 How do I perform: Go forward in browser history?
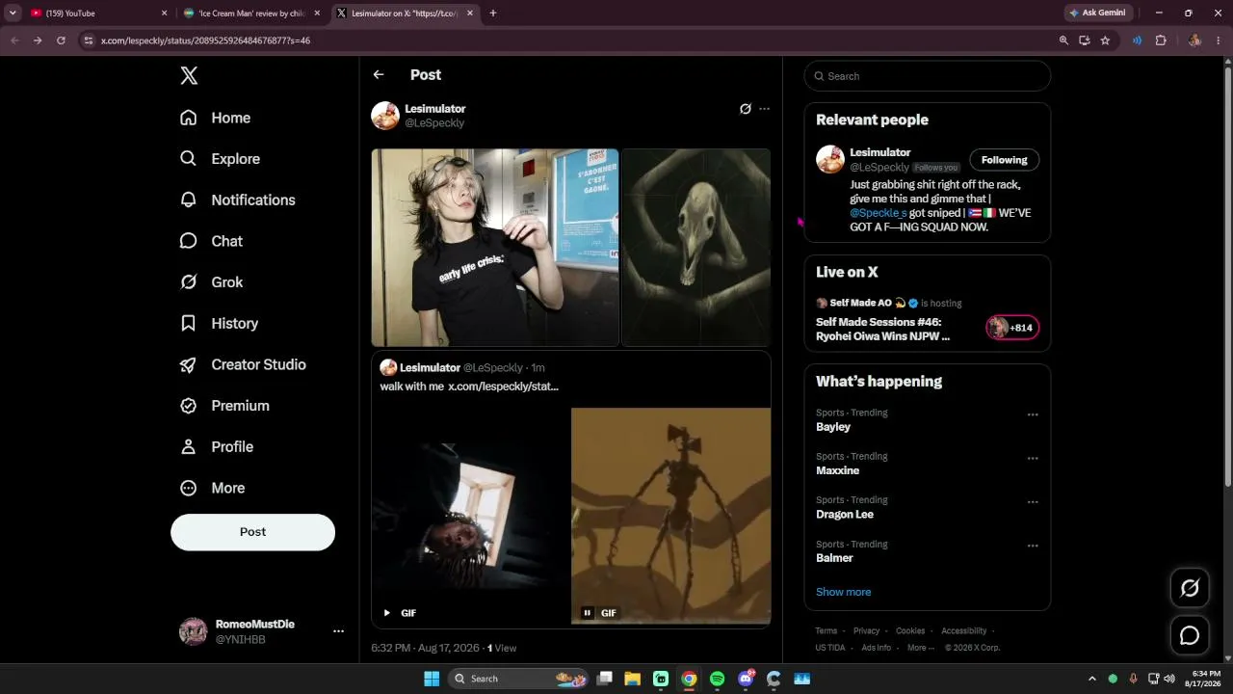38,40
